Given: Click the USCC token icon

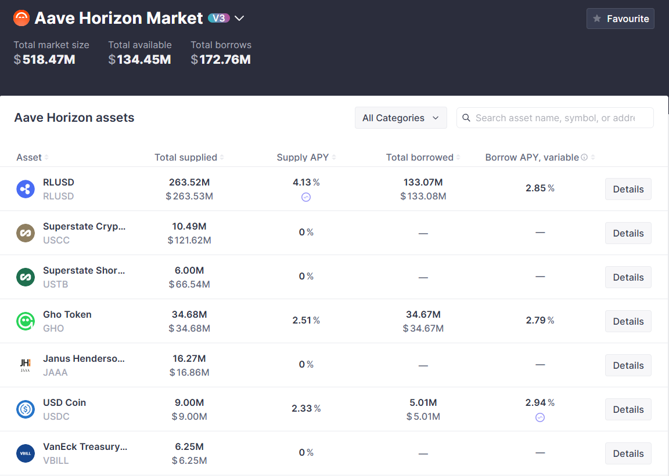Looking at the screenshot, I should coord(26,233).
